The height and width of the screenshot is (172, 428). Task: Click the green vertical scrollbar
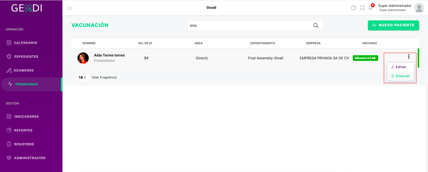click(x=418, y=58)
